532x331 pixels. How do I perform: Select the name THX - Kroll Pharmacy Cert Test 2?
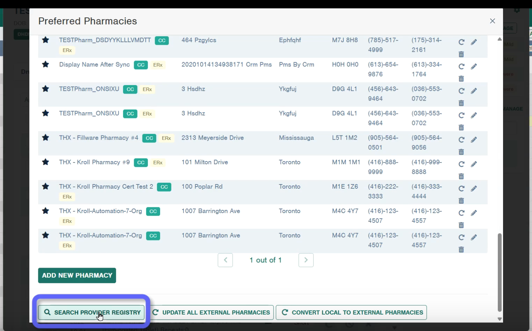point(106,187)
